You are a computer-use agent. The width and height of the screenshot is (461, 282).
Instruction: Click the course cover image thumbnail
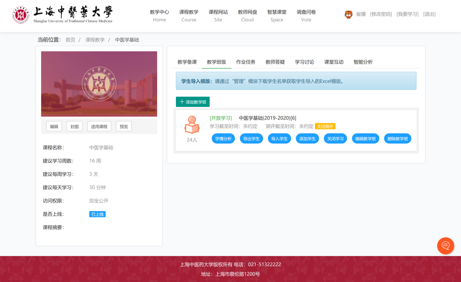pyautogui.click(x=99, y=84)
